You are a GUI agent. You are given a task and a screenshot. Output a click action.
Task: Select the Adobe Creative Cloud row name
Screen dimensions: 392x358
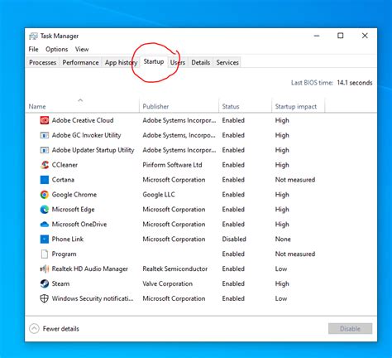point(83,120)
